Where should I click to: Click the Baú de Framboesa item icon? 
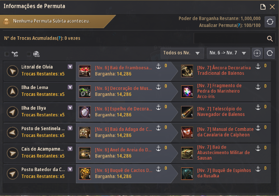[x=85, y=71]
